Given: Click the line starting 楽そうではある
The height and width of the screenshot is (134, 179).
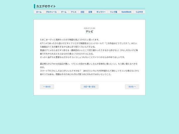Looking at the screenshot, I should [x=76, y=74].
